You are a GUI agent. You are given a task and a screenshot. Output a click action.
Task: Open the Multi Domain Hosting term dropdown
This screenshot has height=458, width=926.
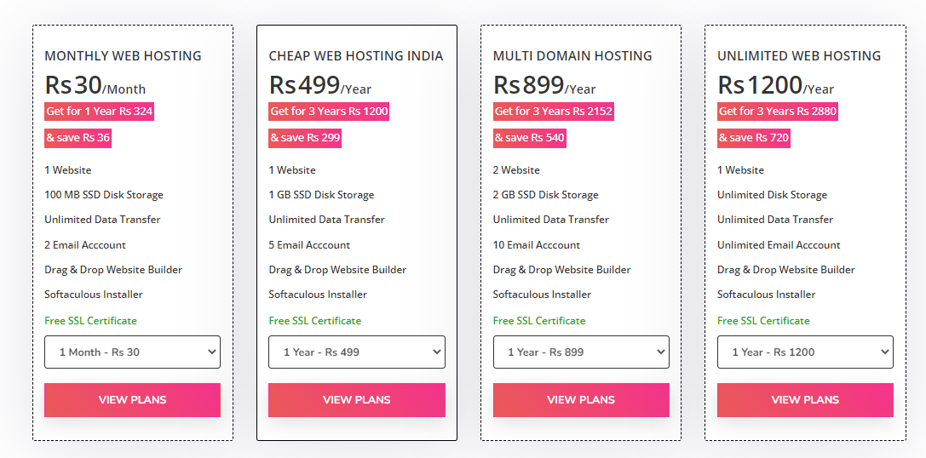[x=581, y=352]
